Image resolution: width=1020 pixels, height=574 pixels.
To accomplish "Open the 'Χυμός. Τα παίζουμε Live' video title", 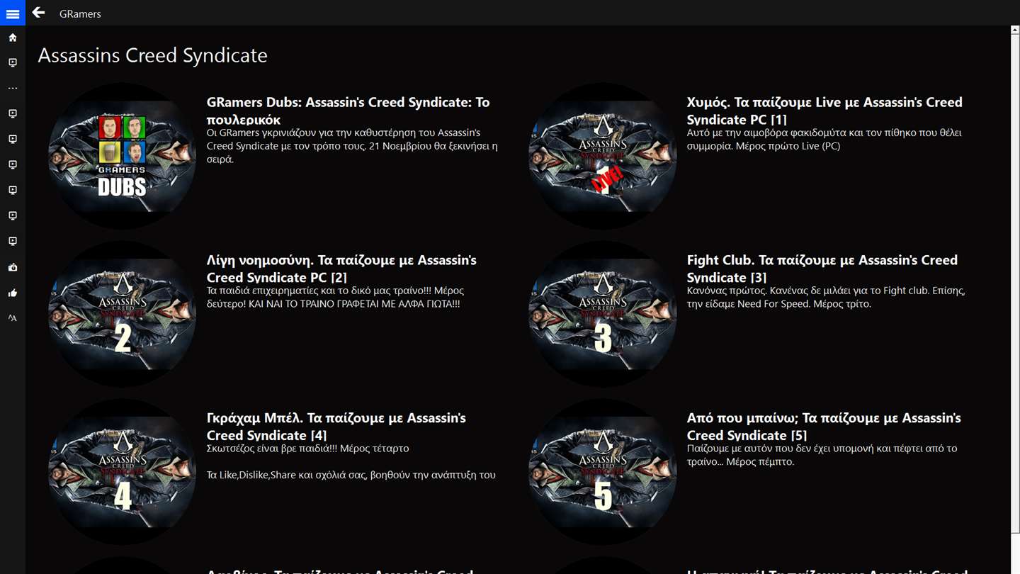I will (824, 111).
